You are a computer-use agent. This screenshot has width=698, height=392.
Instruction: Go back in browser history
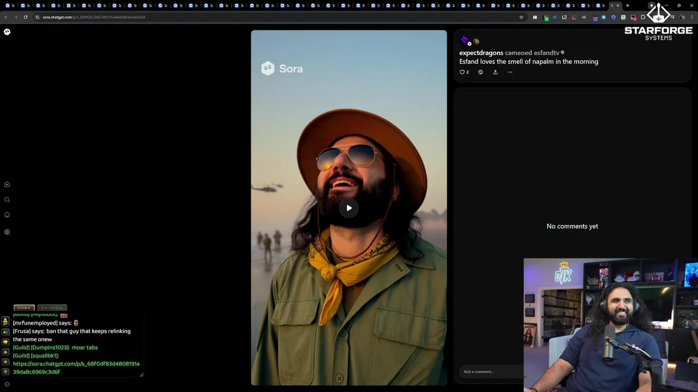(5, 17)
